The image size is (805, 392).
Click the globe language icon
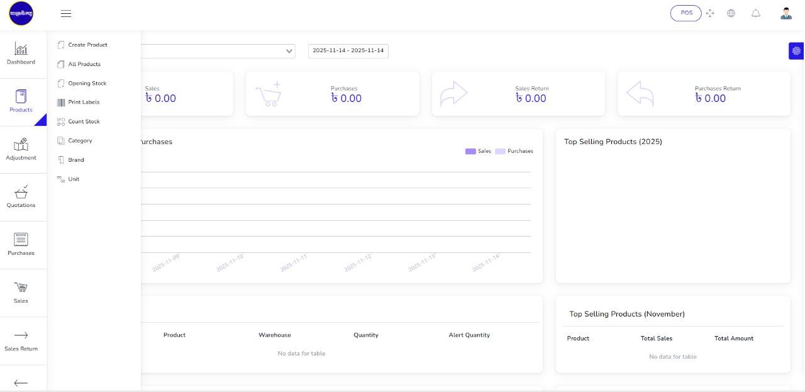coord(731,13)
